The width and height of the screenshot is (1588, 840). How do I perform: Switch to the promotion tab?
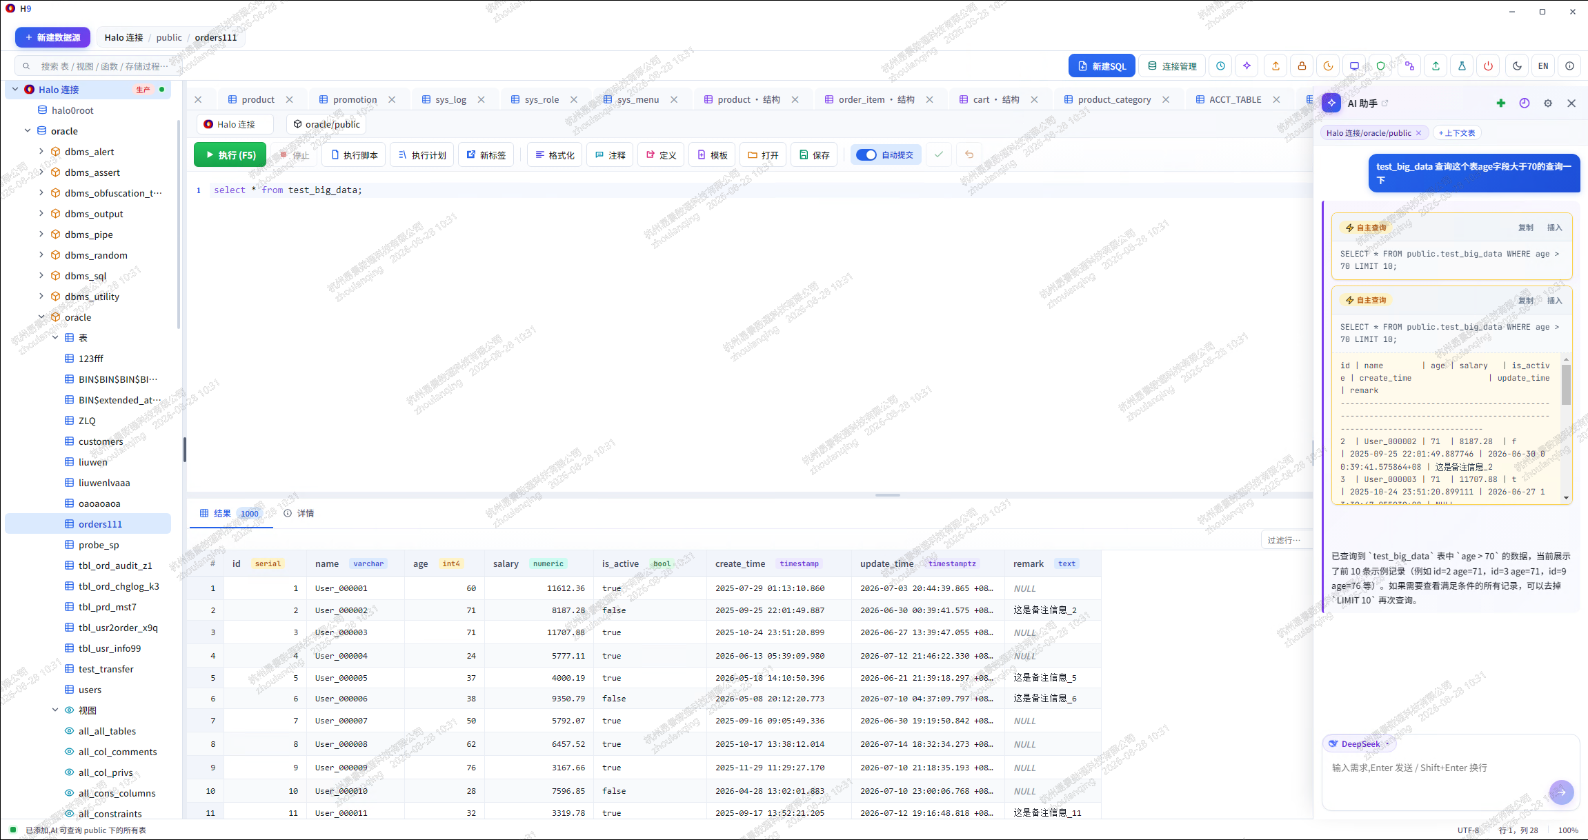pyautogui.click(x=355, y=99)
